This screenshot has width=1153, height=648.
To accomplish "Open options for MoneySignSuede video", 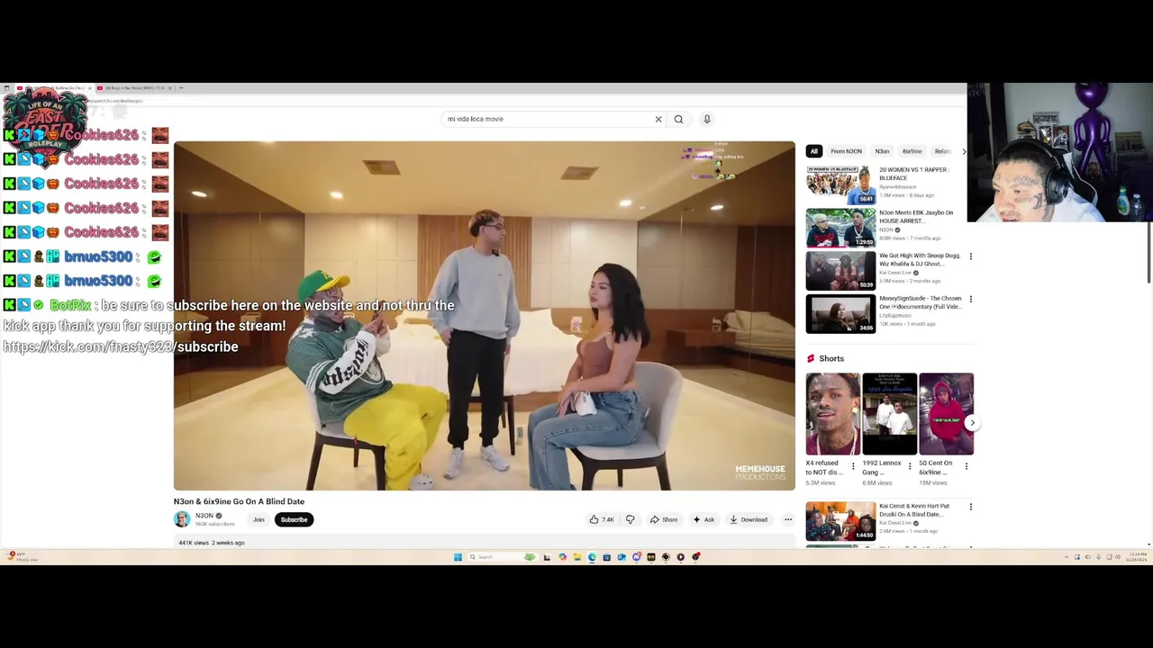I will tap(970, 299).
